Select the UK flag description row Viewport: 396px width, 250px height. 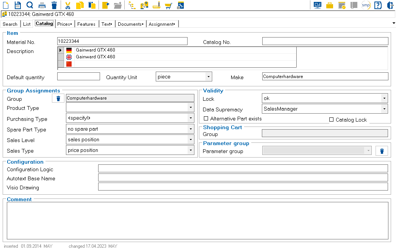tap(177, 57)
